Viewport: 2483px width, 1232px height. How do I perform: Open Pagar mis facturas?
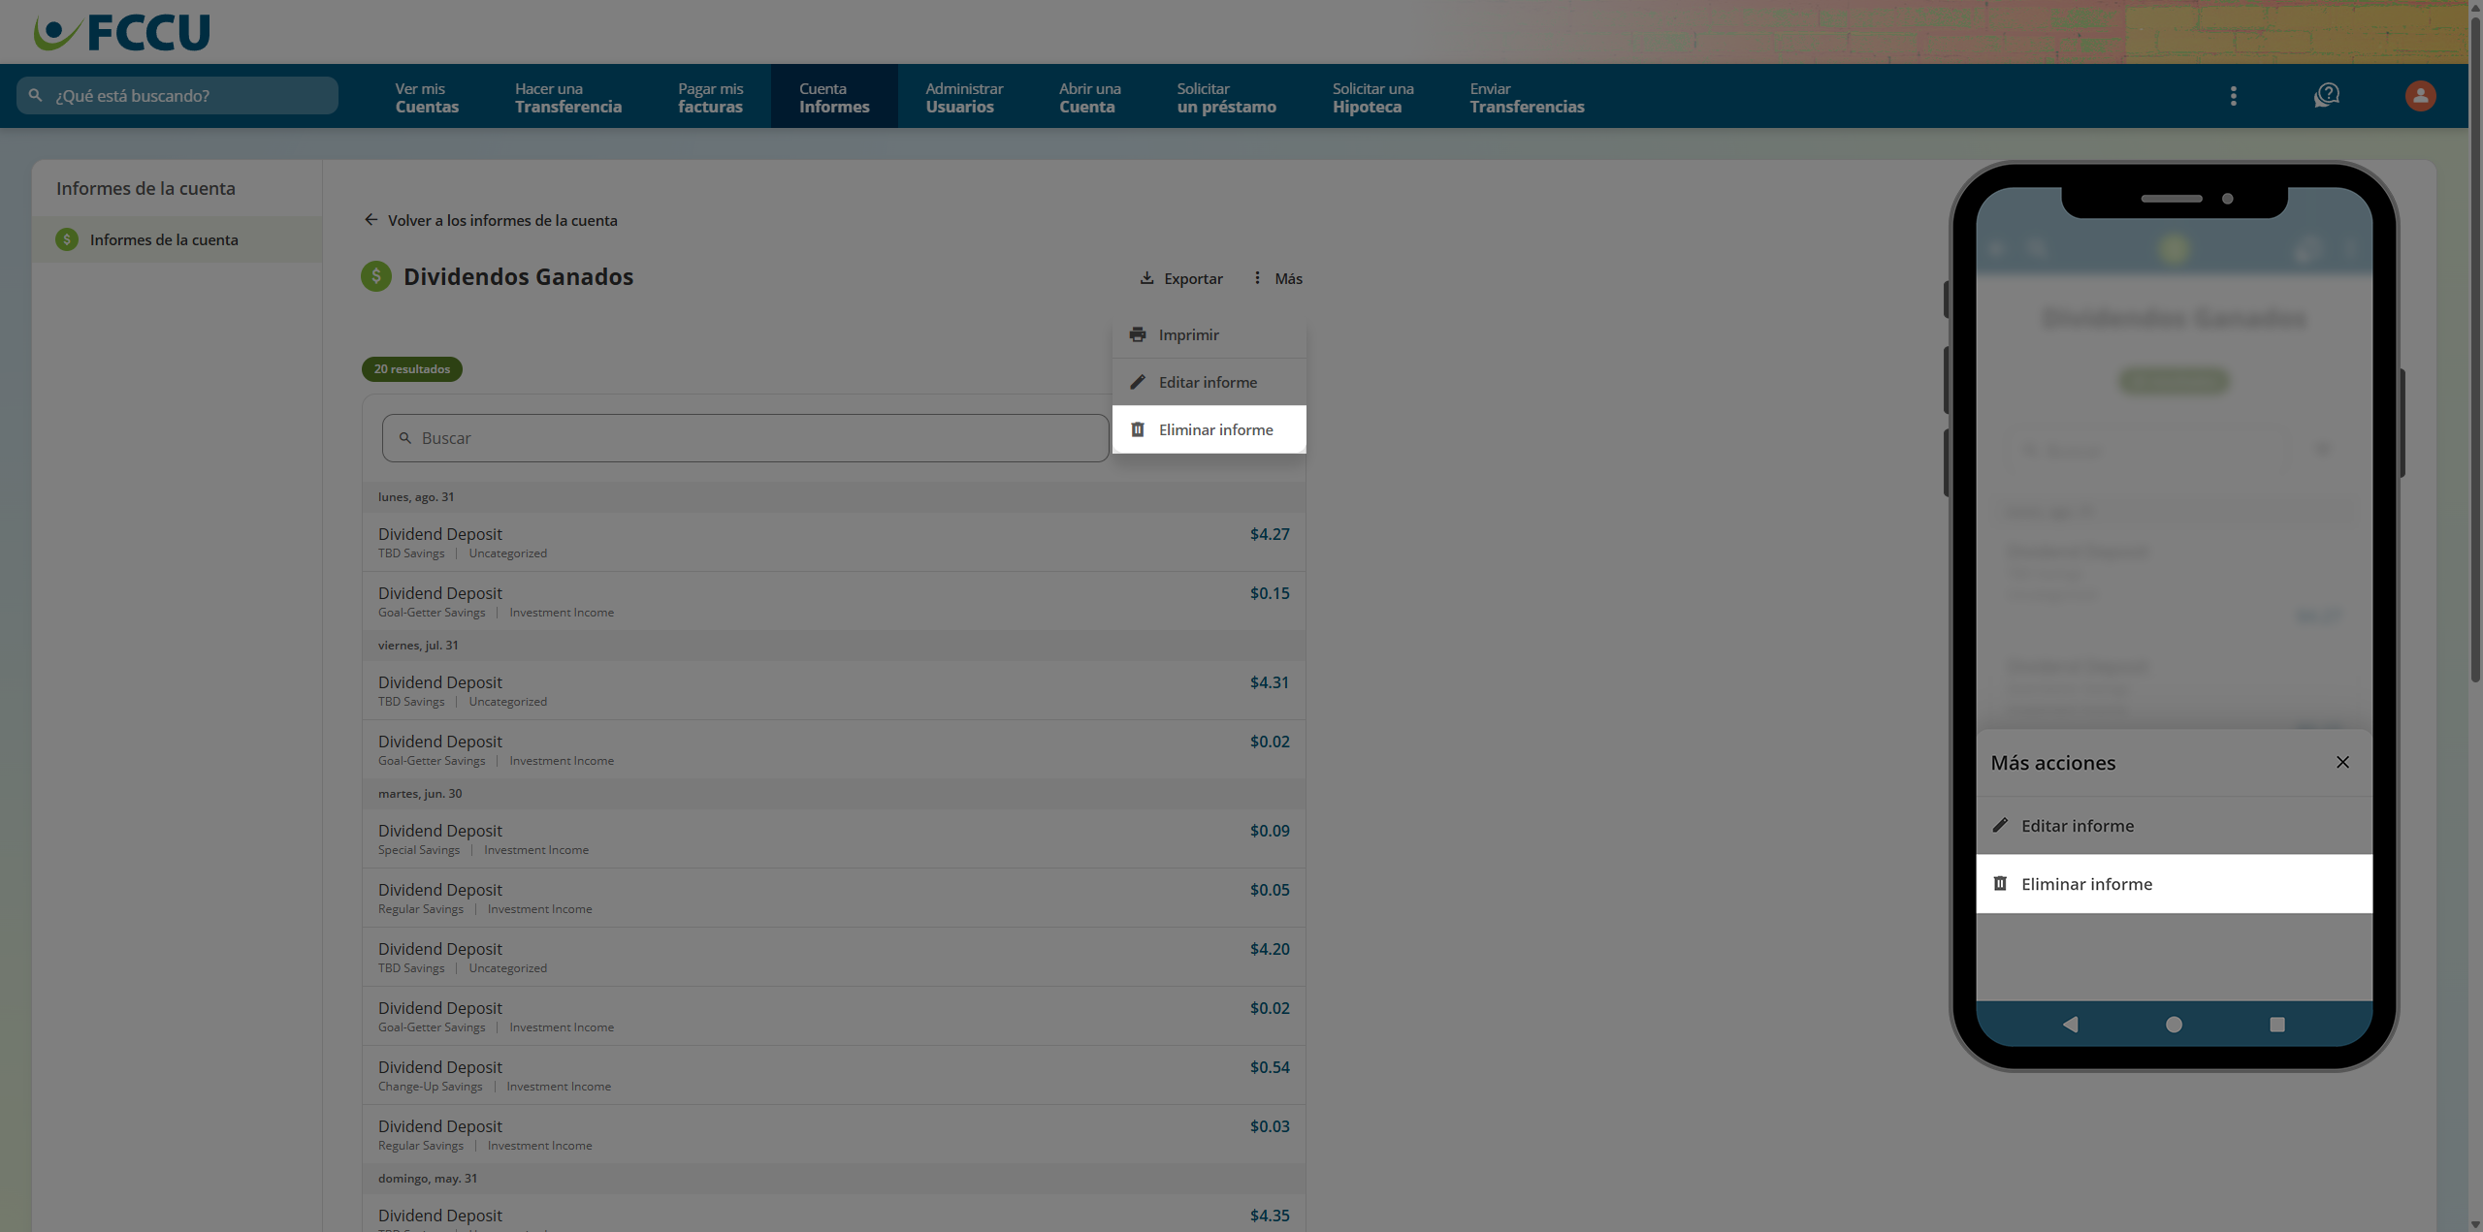point(710,97)
